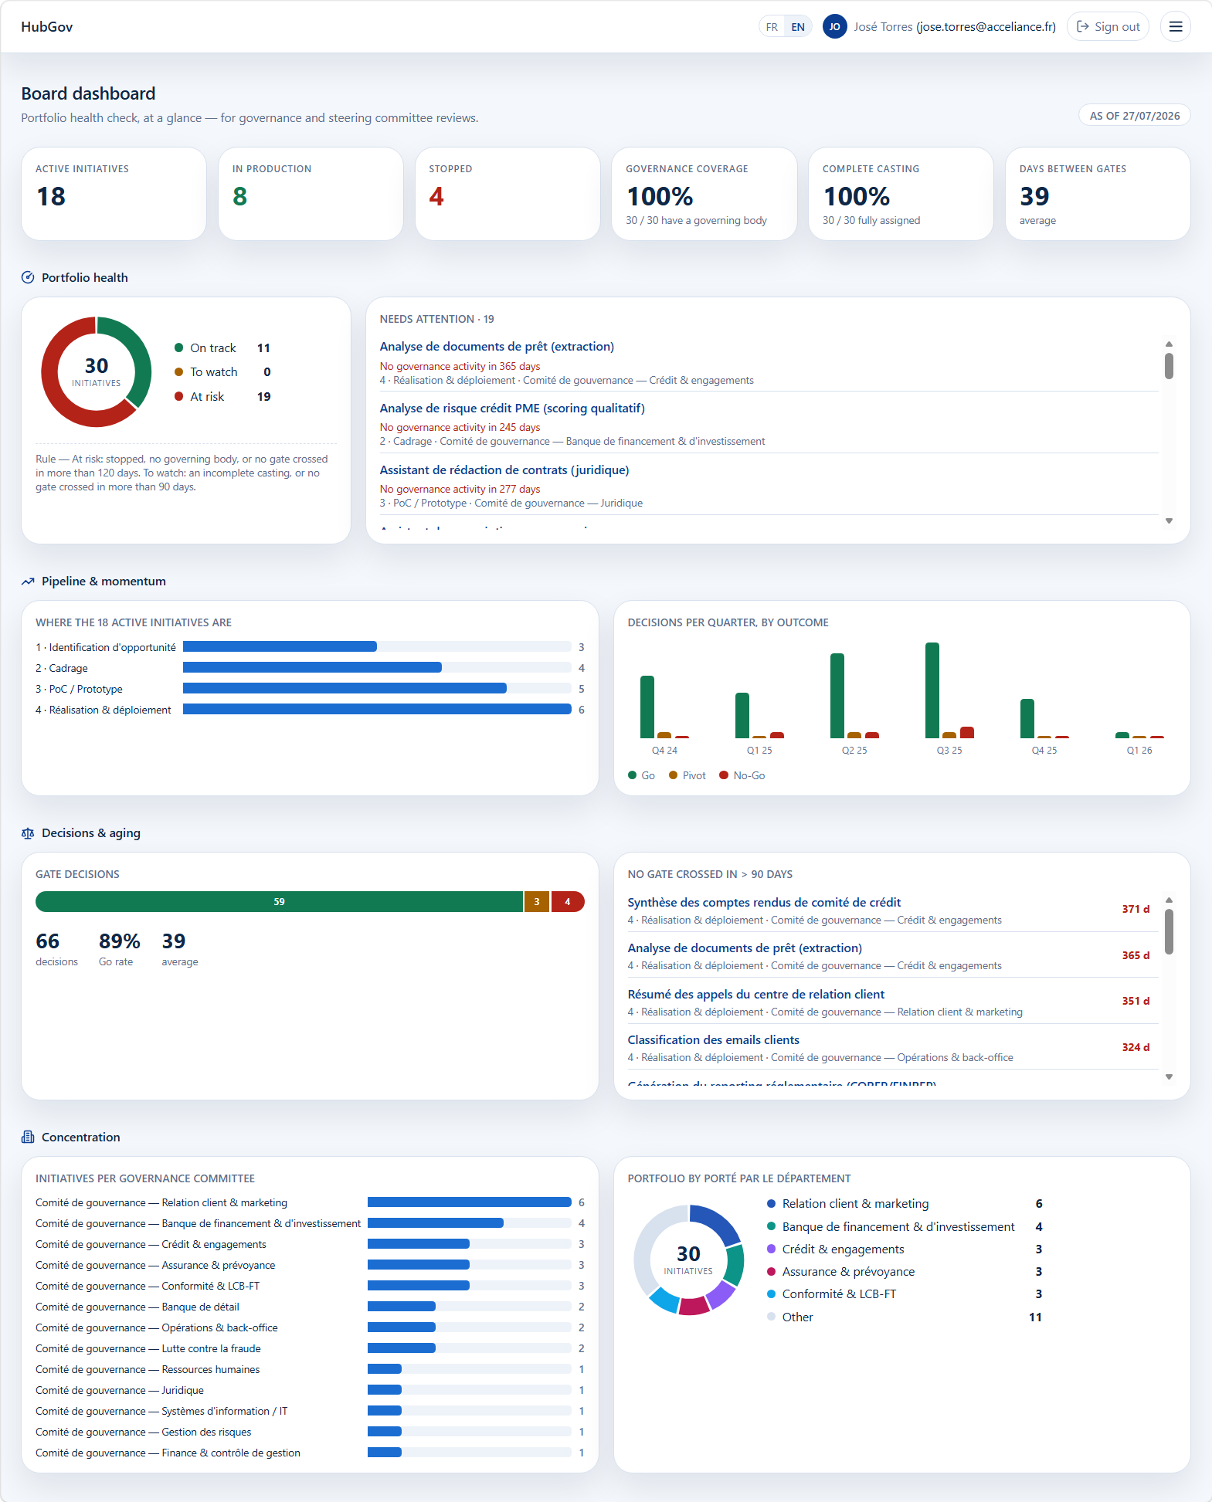Click the Pipeline & momentum trend icon
The width and height of the screenshot is (1212, 1502).
(x=28, y=581)
